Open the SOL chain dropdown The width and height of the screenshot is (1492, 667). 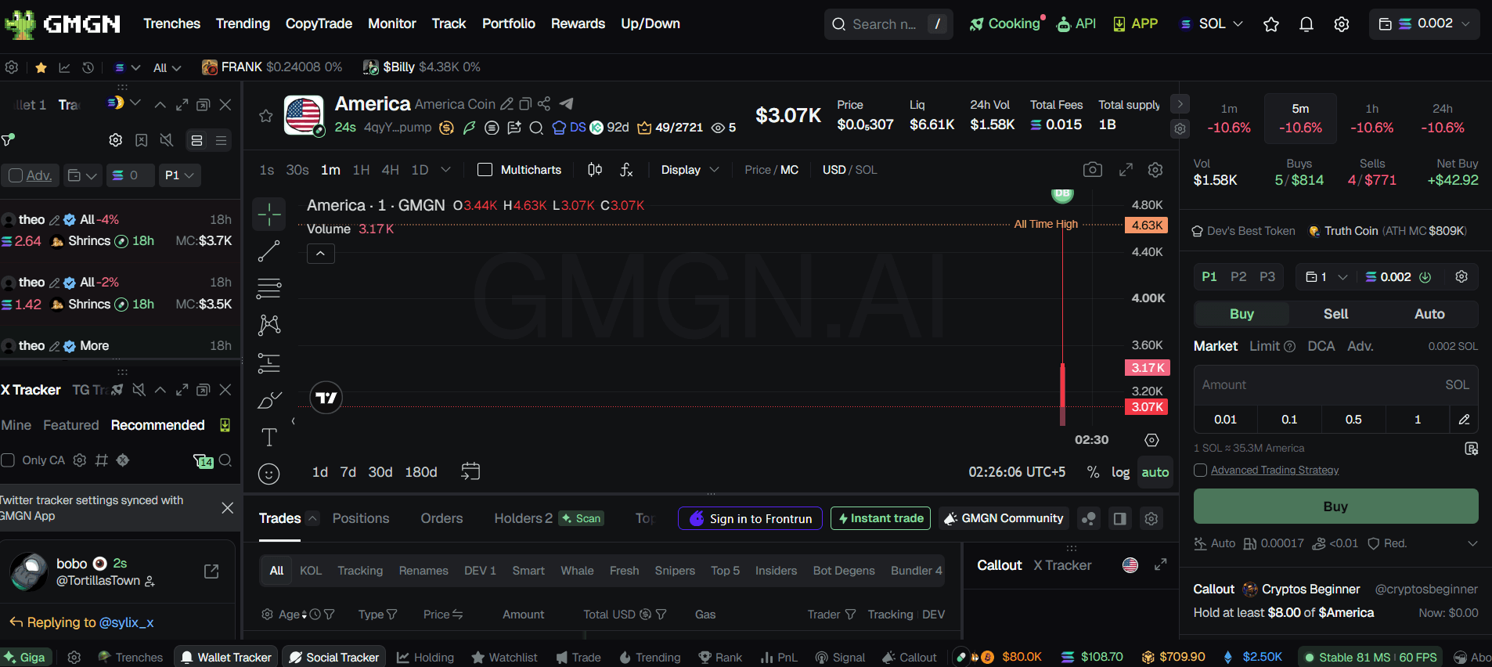coord(1212,24)
